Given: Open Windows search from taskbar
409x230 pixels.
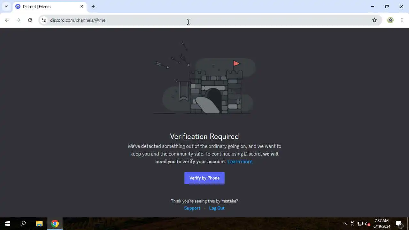Looking at the screenshot, I should [23, 224].
